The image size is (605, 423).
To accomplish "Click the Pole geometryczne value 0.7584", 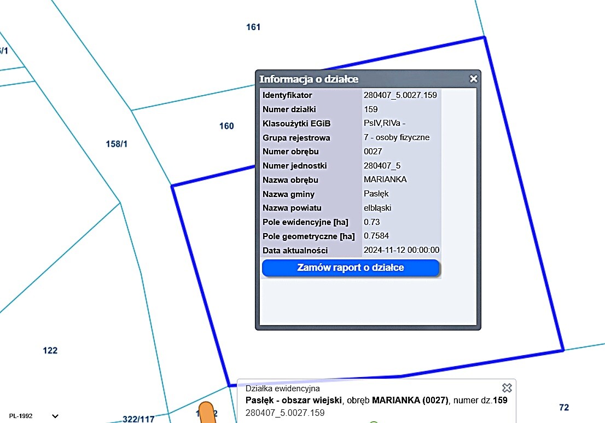I will point(376,236).
